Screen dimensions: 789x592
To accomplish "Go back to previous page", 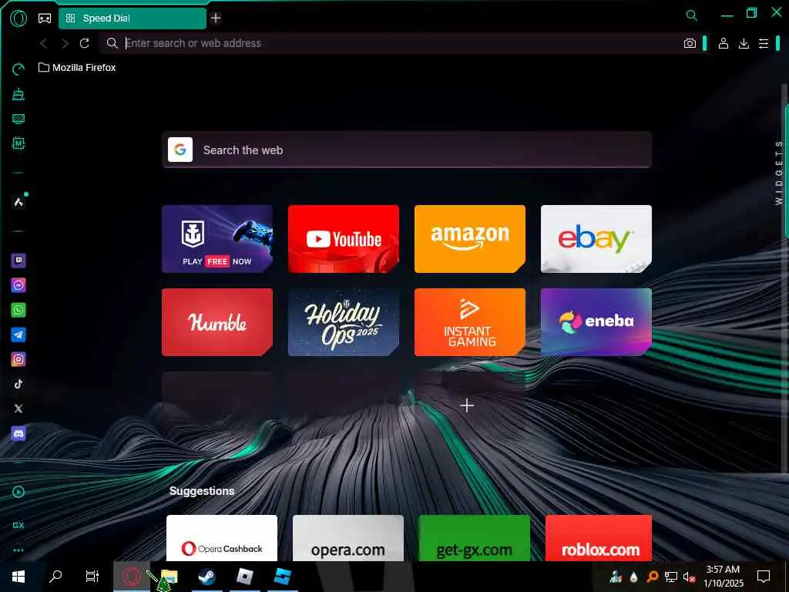I will point(43,43).
